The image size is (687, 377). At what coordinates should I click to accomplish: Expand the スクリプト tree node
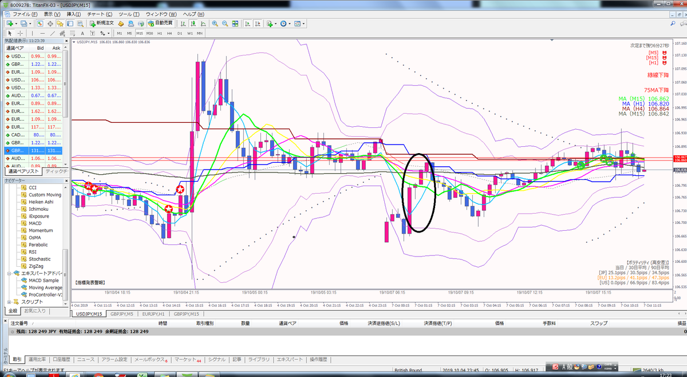coord(9,302)
